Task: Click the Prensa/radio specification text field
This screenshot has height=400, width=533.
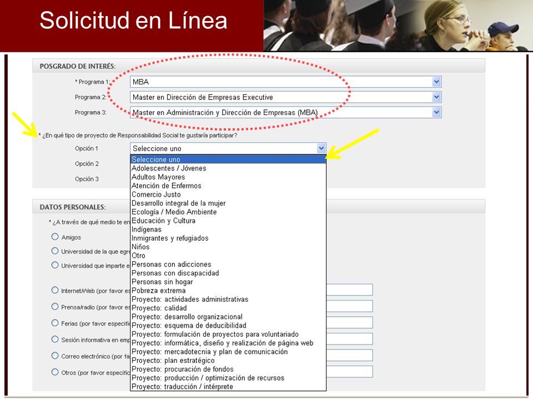Action: tap(349, 306)
